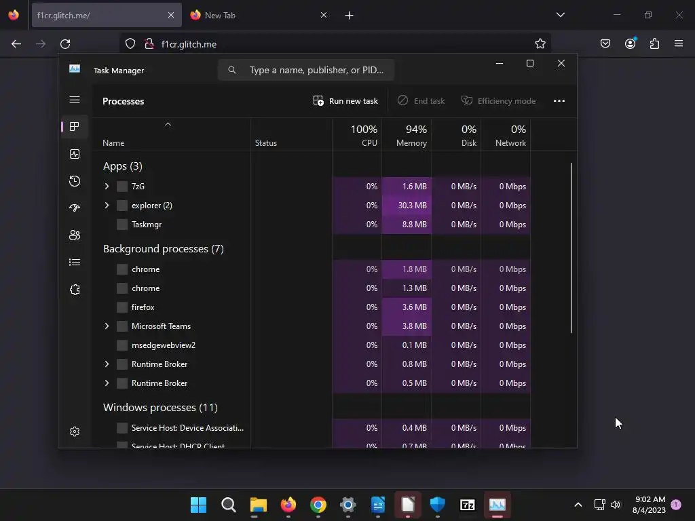Viewport: 695px width, 521px height.
Task: Expand the Microsoft Teams process row
Action: [107, 326]
